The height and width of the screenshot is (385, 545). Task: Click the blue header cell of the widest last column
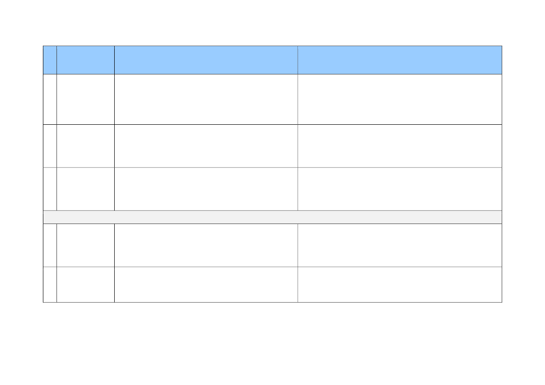[400, 60]
